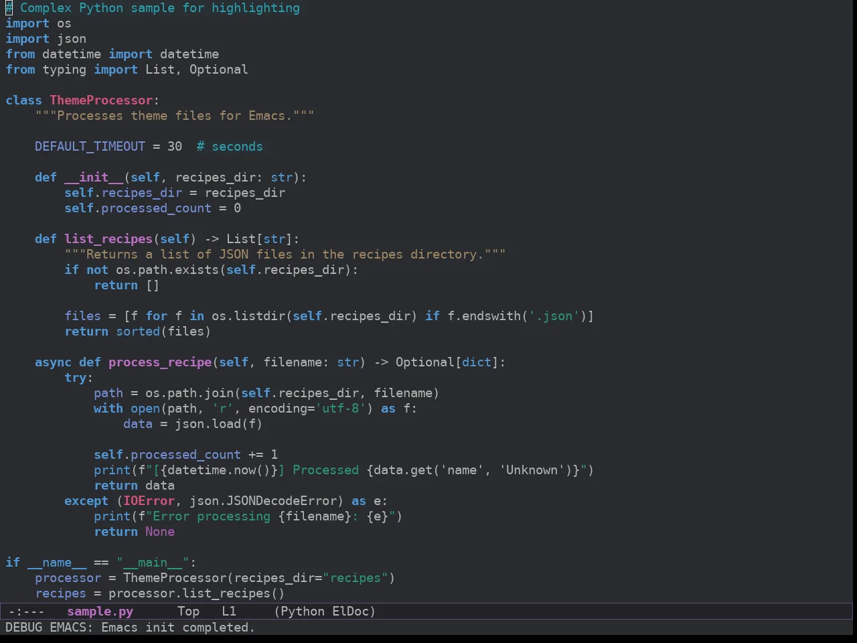The height and width of the screenshot is (643, 857).
Task: Click the 'Unknown' string in print call
Action: pos(532,470)
